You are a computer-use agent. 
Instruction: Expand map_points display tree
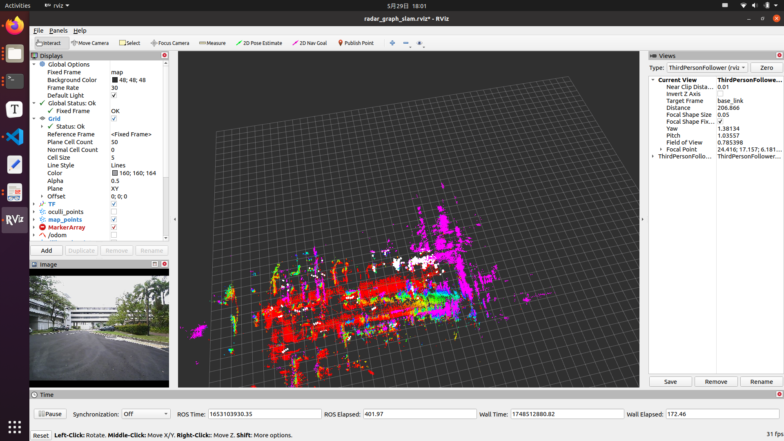click(34, 220)
